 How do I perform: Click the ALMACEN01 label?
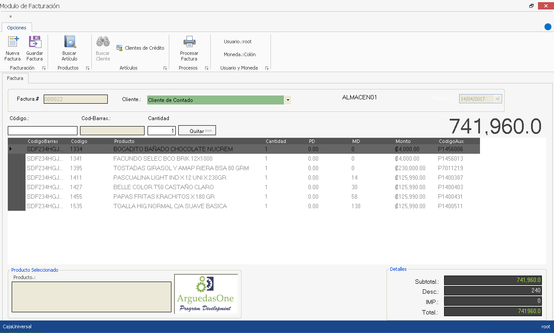pos(359,97)
